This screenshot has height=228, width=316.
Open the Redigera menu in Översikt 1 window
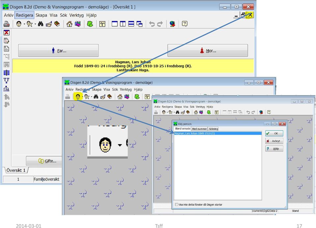point(24,15)
